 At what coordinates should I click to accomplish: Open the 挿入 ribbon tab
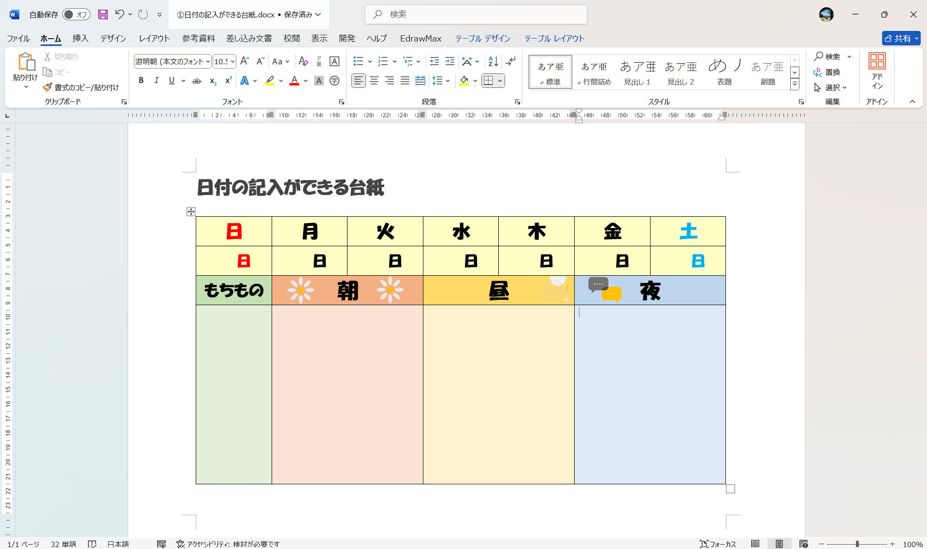click(x=80, y=38)
